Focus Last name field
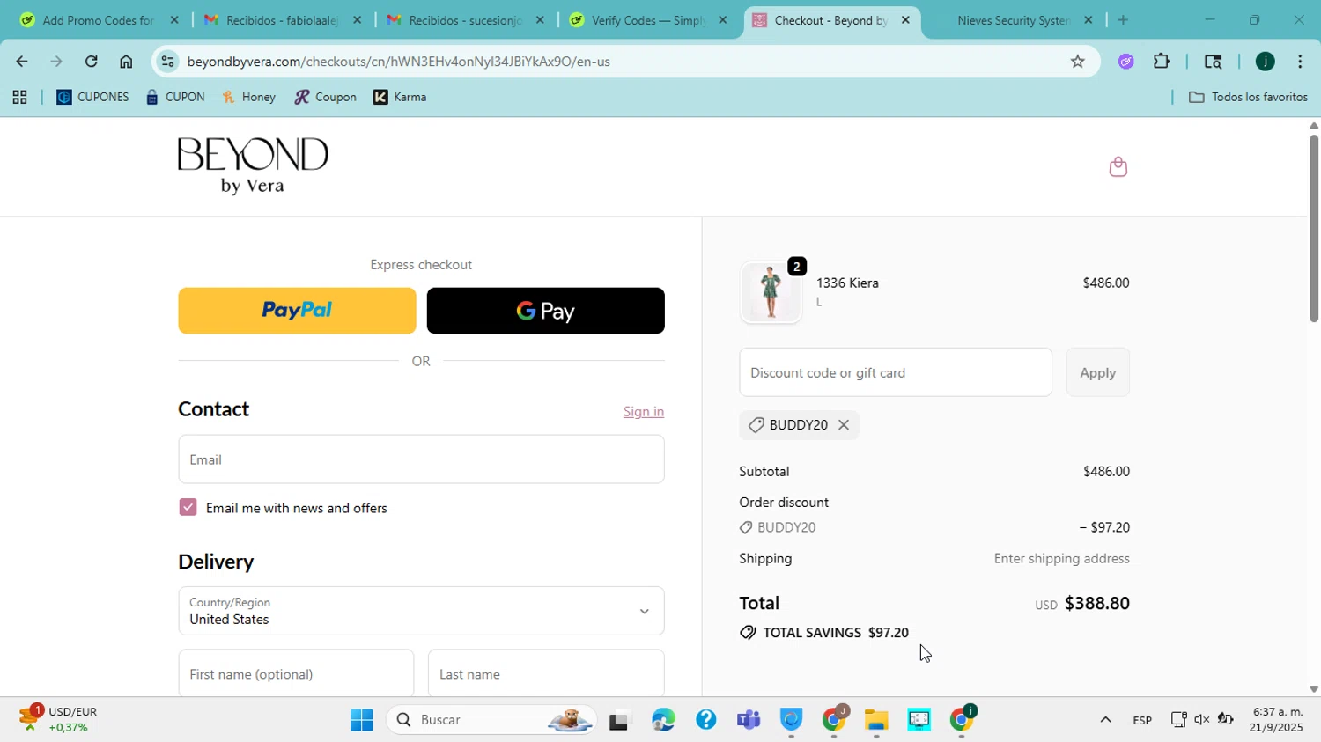 point(546,673)
